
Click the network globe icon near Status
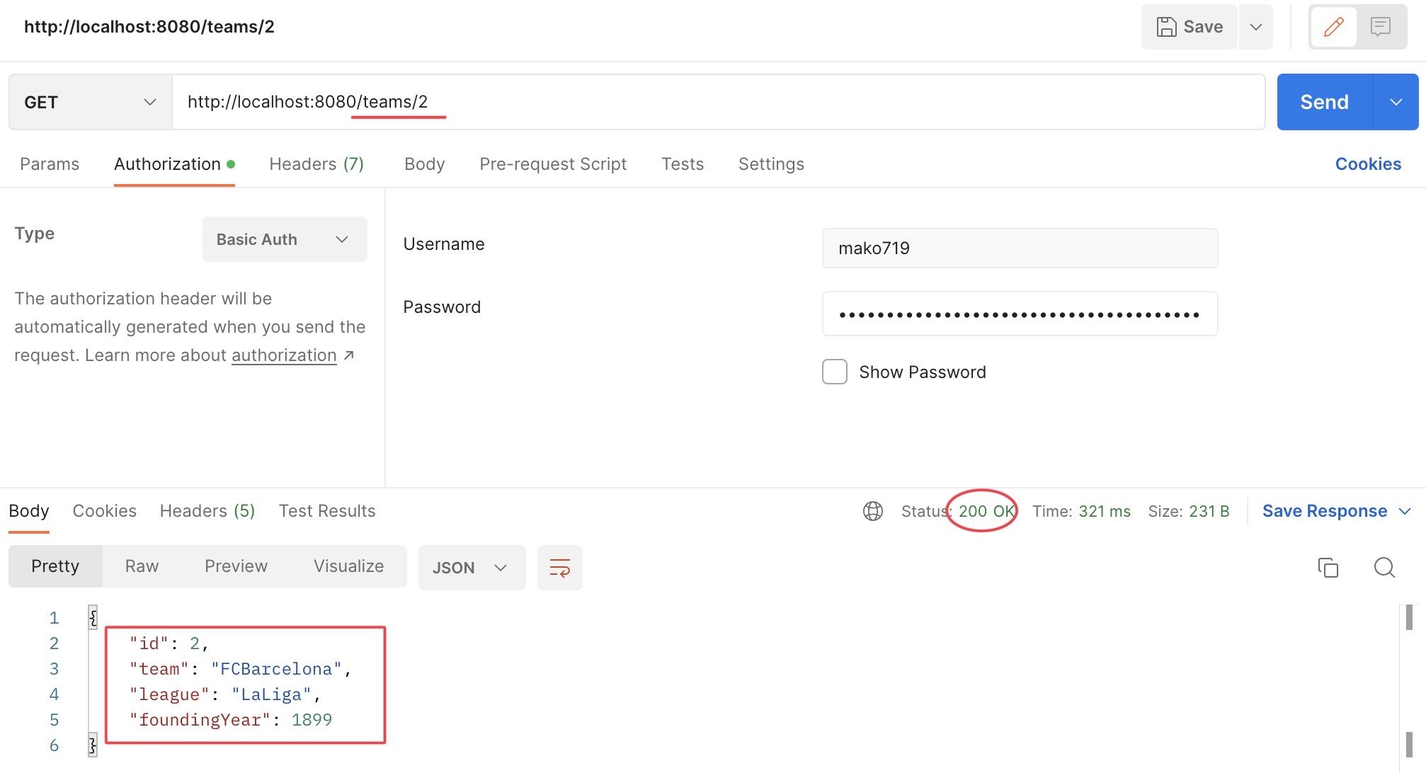[x=872, y=511]
